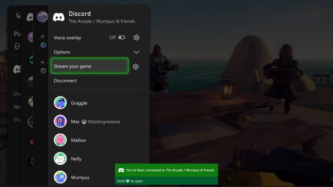
Task: Click the Xbox logo in background guide
Action: point(18,16)
